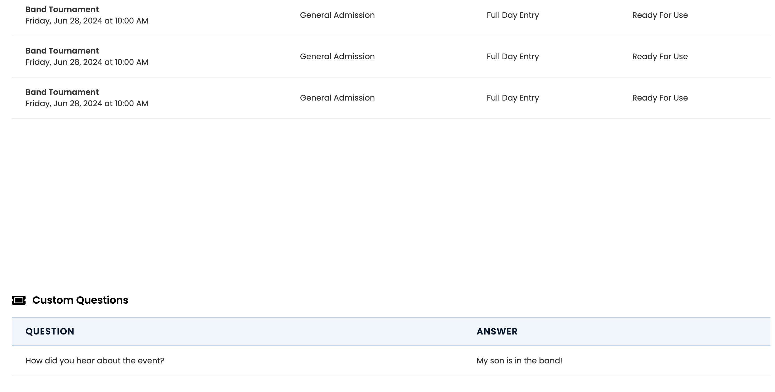This screenshot has height=392, width=775.
Task: Click the QUESTION column header
Action: pos(50,331)
